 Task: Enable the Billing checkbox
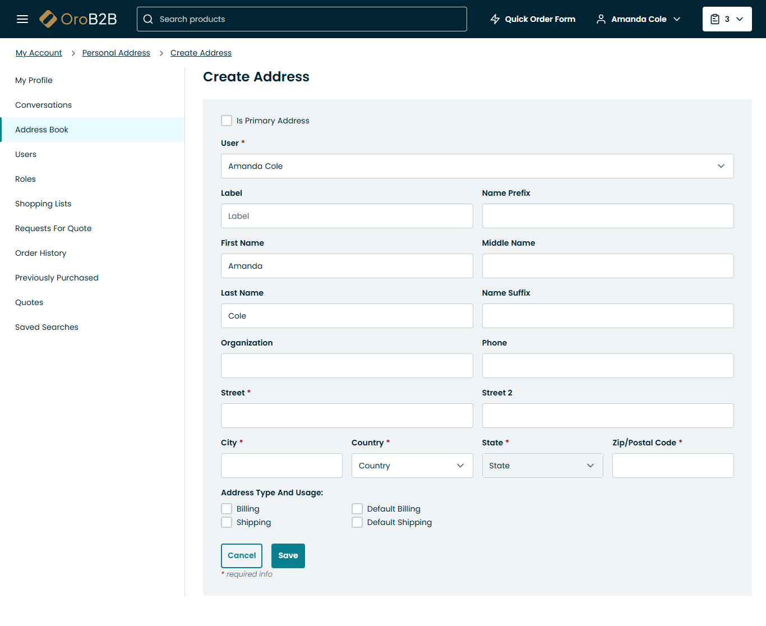click(227, 509)
